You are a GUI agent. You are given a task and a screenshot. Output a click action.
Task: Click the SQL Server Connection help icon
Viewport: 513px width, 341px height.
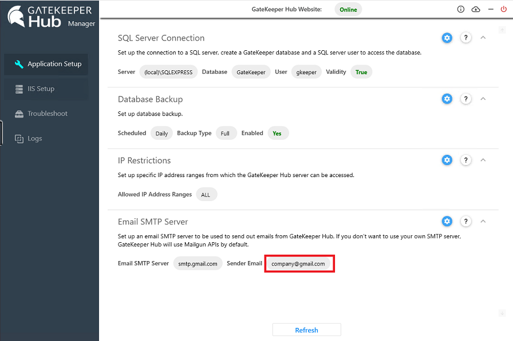[x=465, y=38]
